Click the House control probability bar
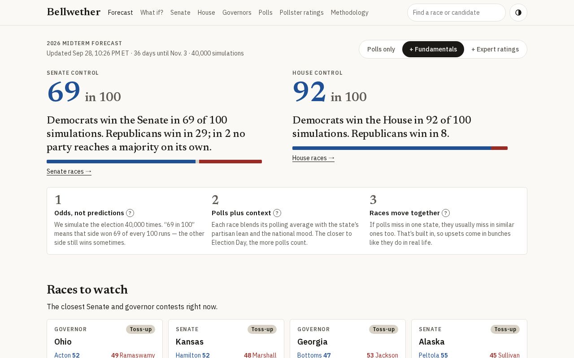Viewport: 574px width, 358px height. tap(400, 148)
